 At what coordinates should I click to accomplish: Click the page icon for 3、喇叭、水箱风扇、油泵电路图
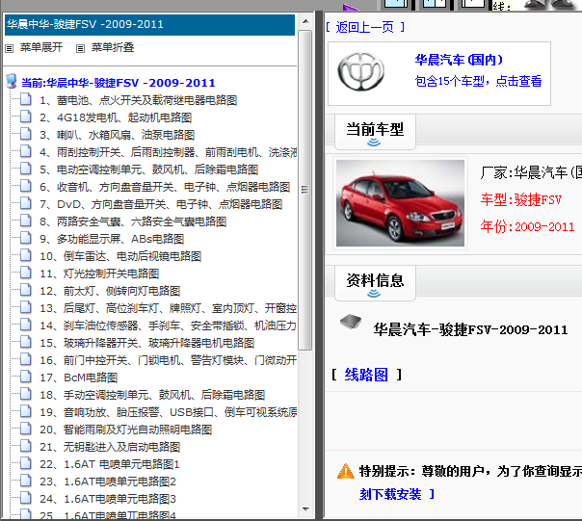(x=26, y=134)
